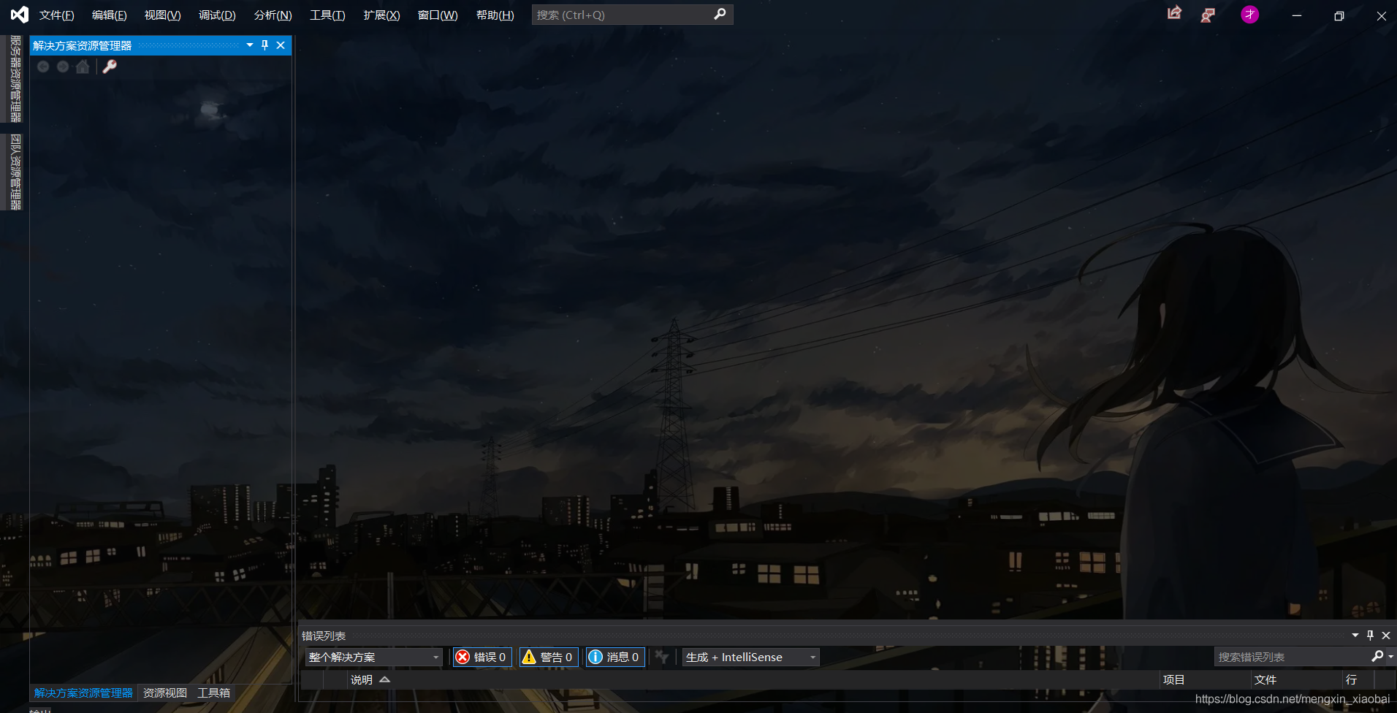This screenshot has height=713, width=1397.
Task: Toggle auto-hide pin on 错误列表 panel
Action: click(1371, 636)
